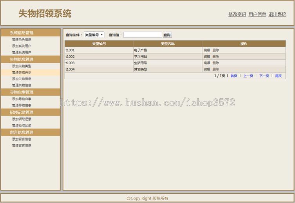Select the 生活用品 cell
The height and width of the screenshot is (203, 295).
[168, 63]
